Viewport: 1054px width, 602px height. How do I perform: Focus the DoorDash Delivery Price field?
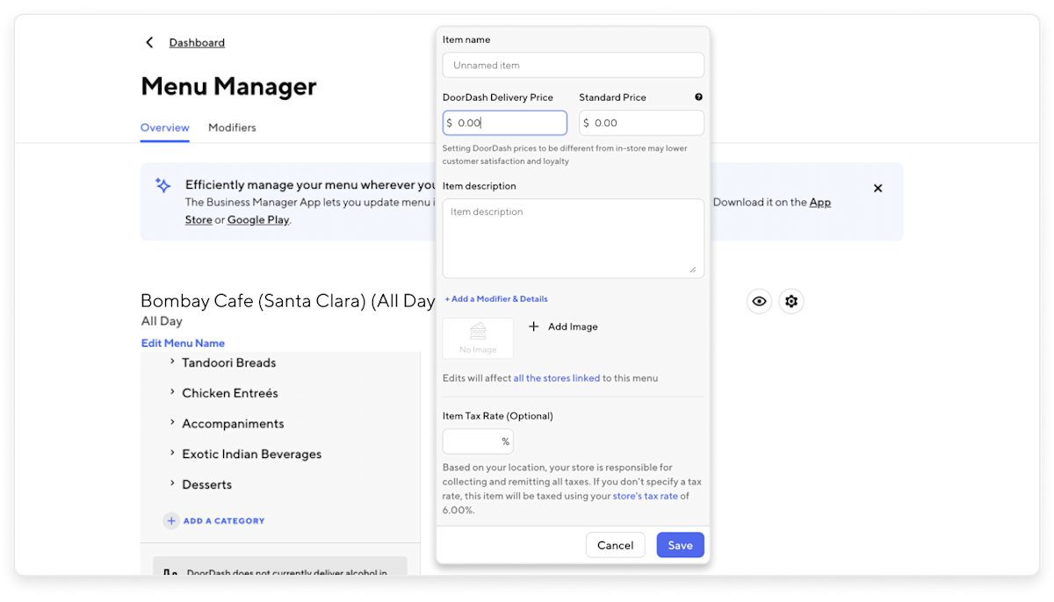point(505,123)
